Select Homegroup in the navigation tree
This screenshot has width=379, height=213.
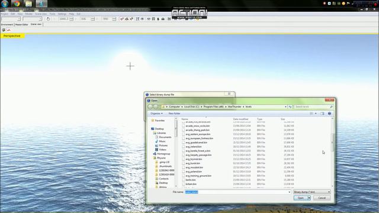(x=162, y=154)
